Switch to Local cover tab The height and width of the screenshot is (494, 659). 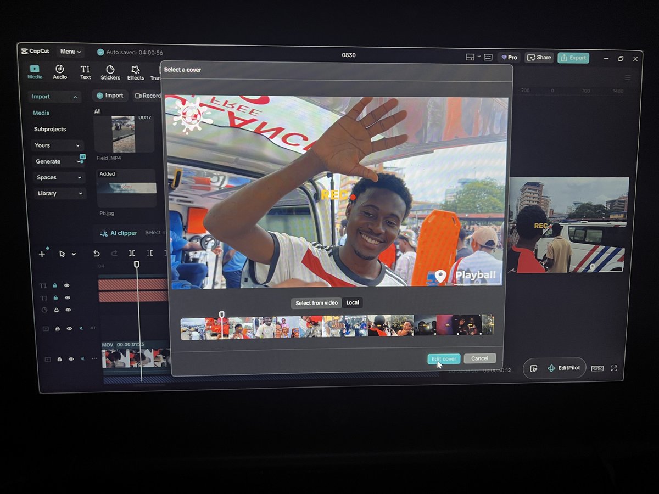[353, 303]
